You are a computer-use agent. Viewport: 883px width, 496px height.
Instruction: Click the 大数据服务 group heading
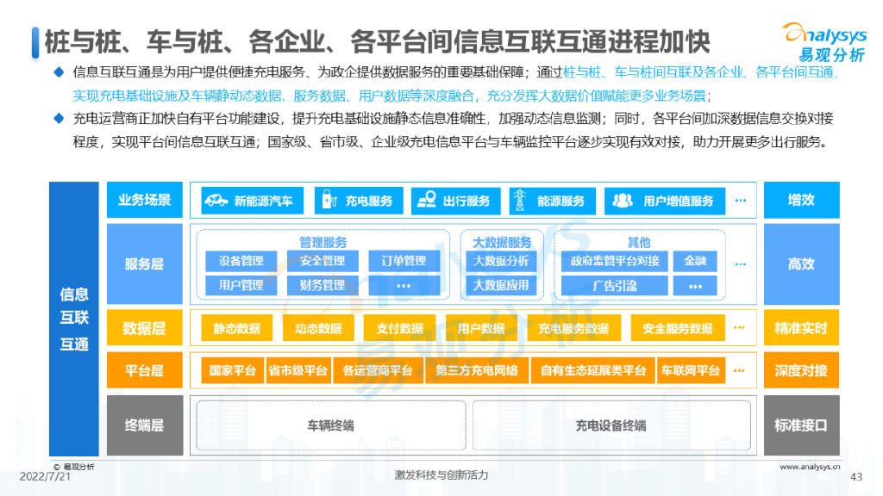(x=502, y=242)
